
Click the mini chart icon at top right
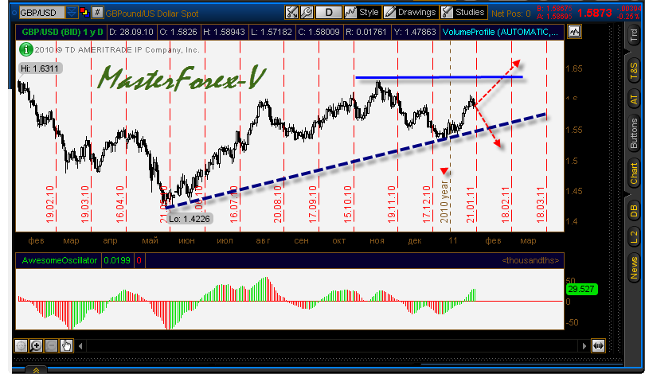(575, 32)
